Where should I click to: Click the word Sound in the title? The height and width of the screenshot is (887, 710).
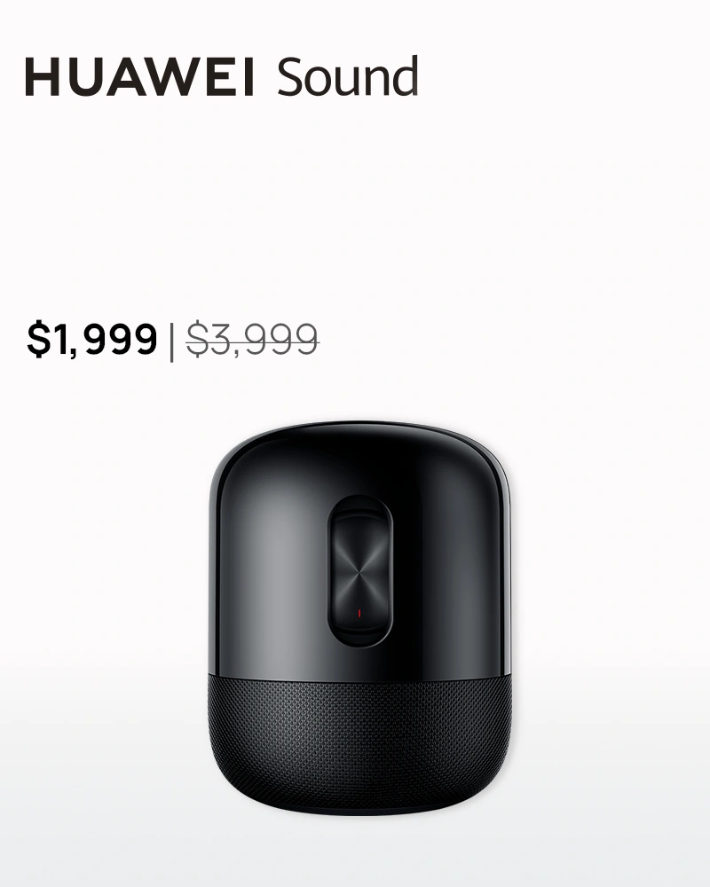tap(348, 76)
